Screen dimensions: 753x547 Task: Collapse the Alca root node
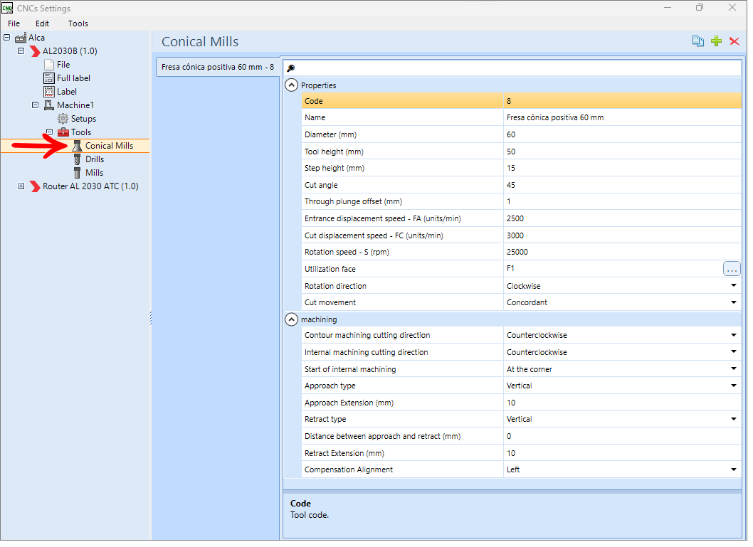[6, 38]
